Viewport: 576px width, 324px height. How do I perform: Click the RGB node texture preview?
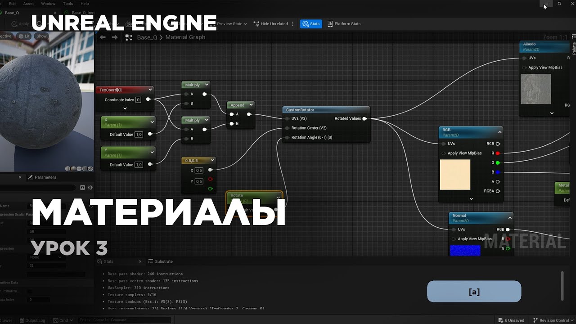[x=455, y=175]
